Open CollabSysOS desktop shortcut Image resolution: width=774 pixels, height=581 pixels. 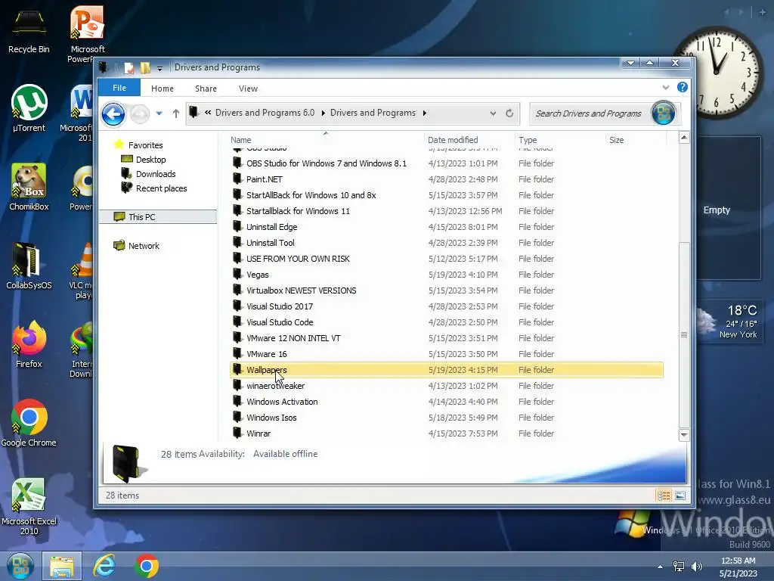tap(29, 266)
